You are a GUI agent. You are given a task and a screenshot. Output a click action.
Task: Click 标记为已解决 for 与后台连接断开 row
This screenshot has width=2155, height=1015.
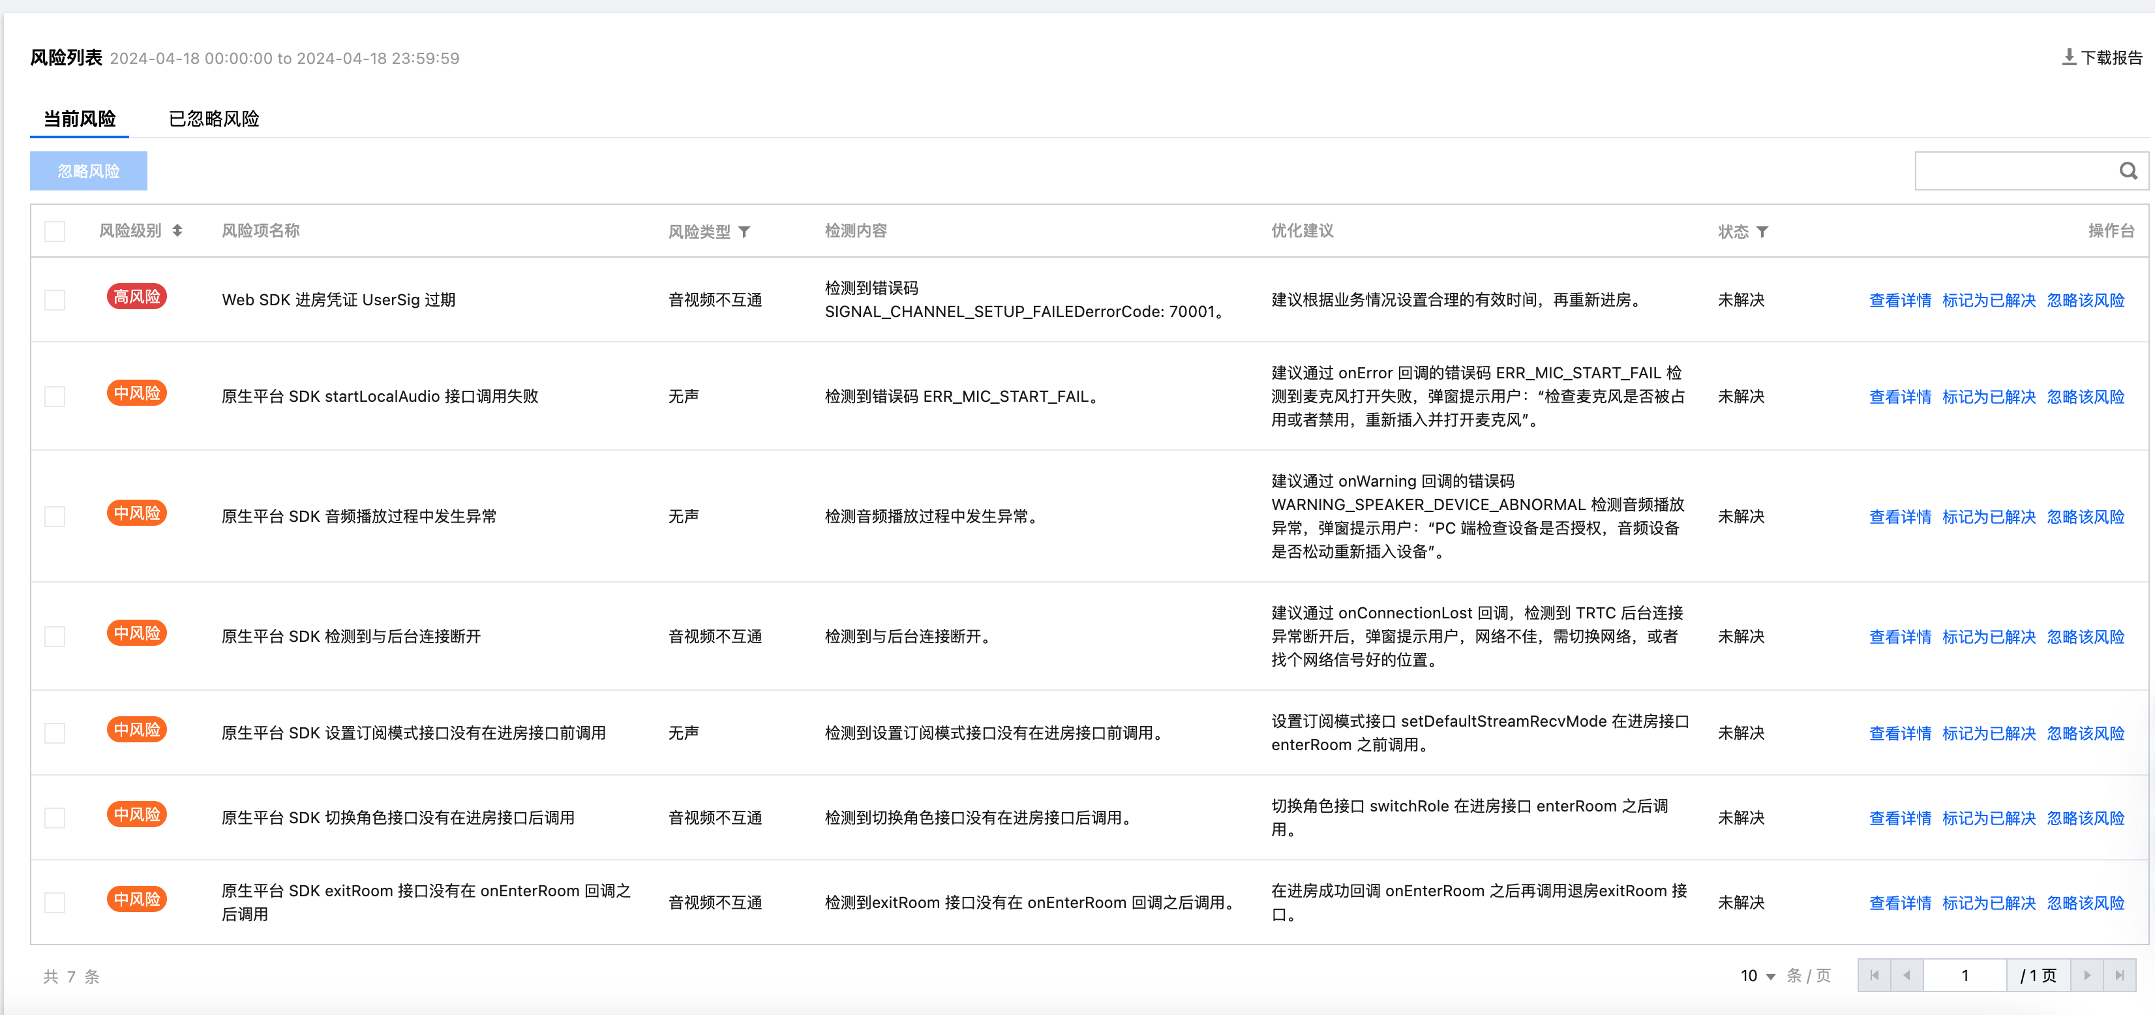(x=1989, y=637)
